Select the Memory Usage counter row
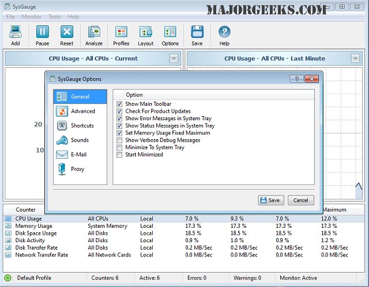Image resolution: width=369 pixels, height=287 pixels. click(184, 226)
